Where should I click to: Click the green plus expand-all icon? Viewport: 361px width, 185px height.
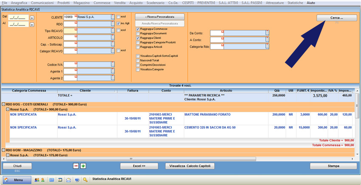[x=83, y=166]
